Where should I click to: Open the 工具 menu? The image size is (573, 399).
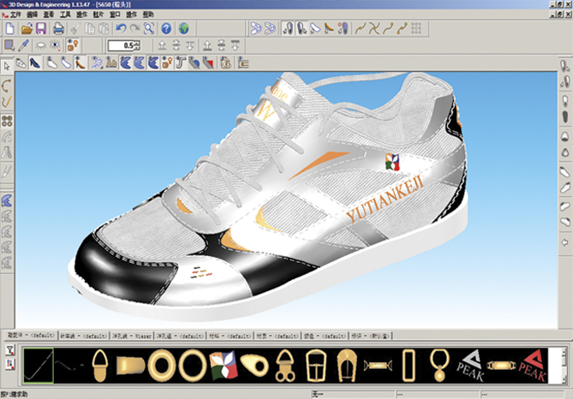coord(65,15)
